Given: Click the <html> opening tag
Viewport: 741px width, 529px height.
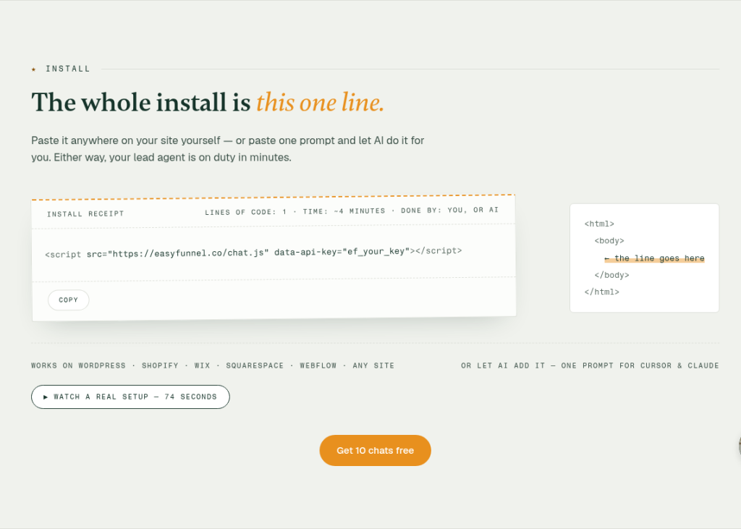Looking at the screenshot, I should (599, 224).
